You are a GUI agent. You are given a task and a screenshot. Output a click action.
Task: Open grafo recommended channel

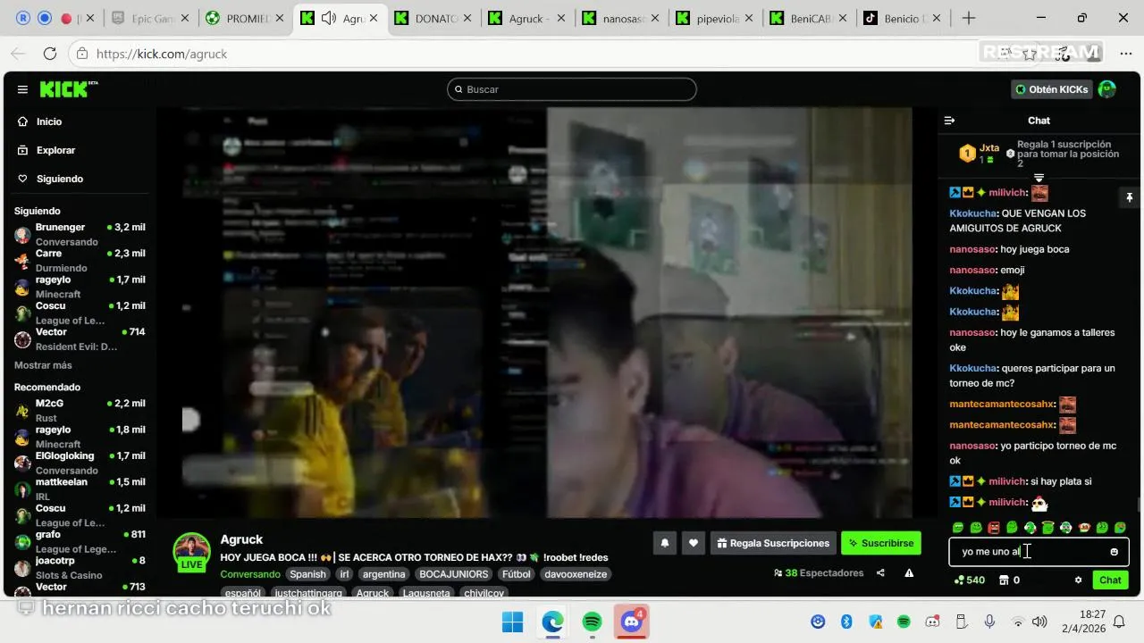(x=79, y=541)
